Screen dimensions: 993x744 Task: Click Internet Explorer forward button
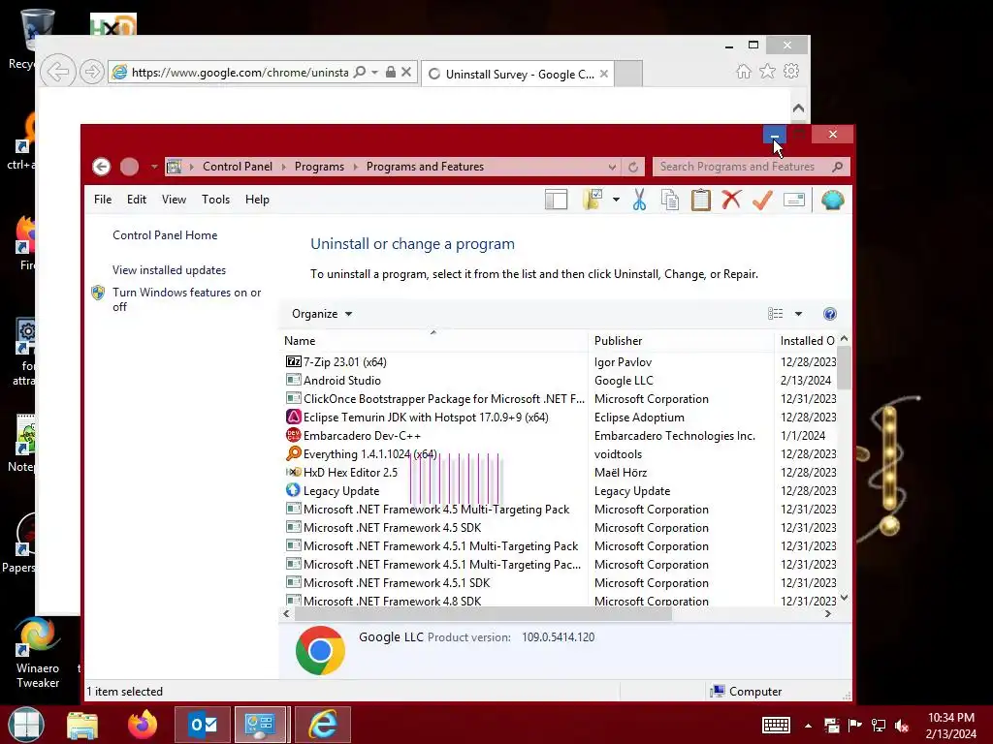click(92, 72)
